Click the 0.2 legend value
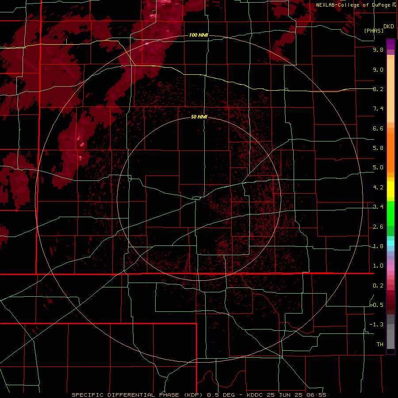The width and height of the screenshot is (398, 398). (x=378, y=286)
